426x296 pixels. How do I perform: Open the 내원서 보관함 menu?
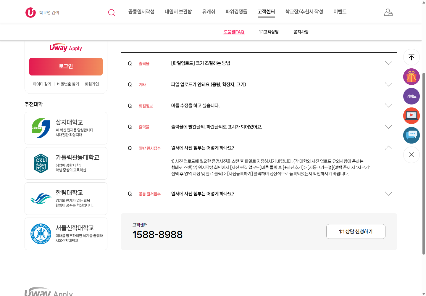[x=178, y=12]
